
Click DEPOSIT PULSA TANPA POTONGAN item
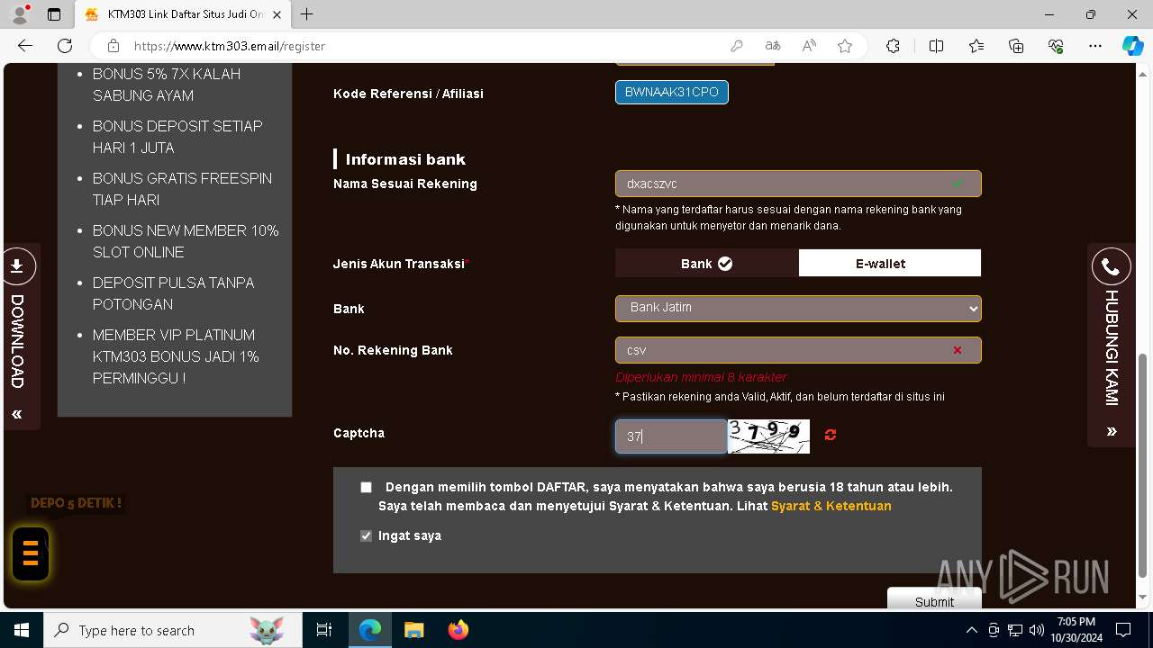174,293
